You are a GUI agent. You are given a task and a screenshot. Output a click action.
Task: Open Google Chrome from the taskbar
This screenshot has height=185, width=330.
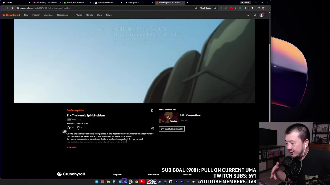coord(137,182)
